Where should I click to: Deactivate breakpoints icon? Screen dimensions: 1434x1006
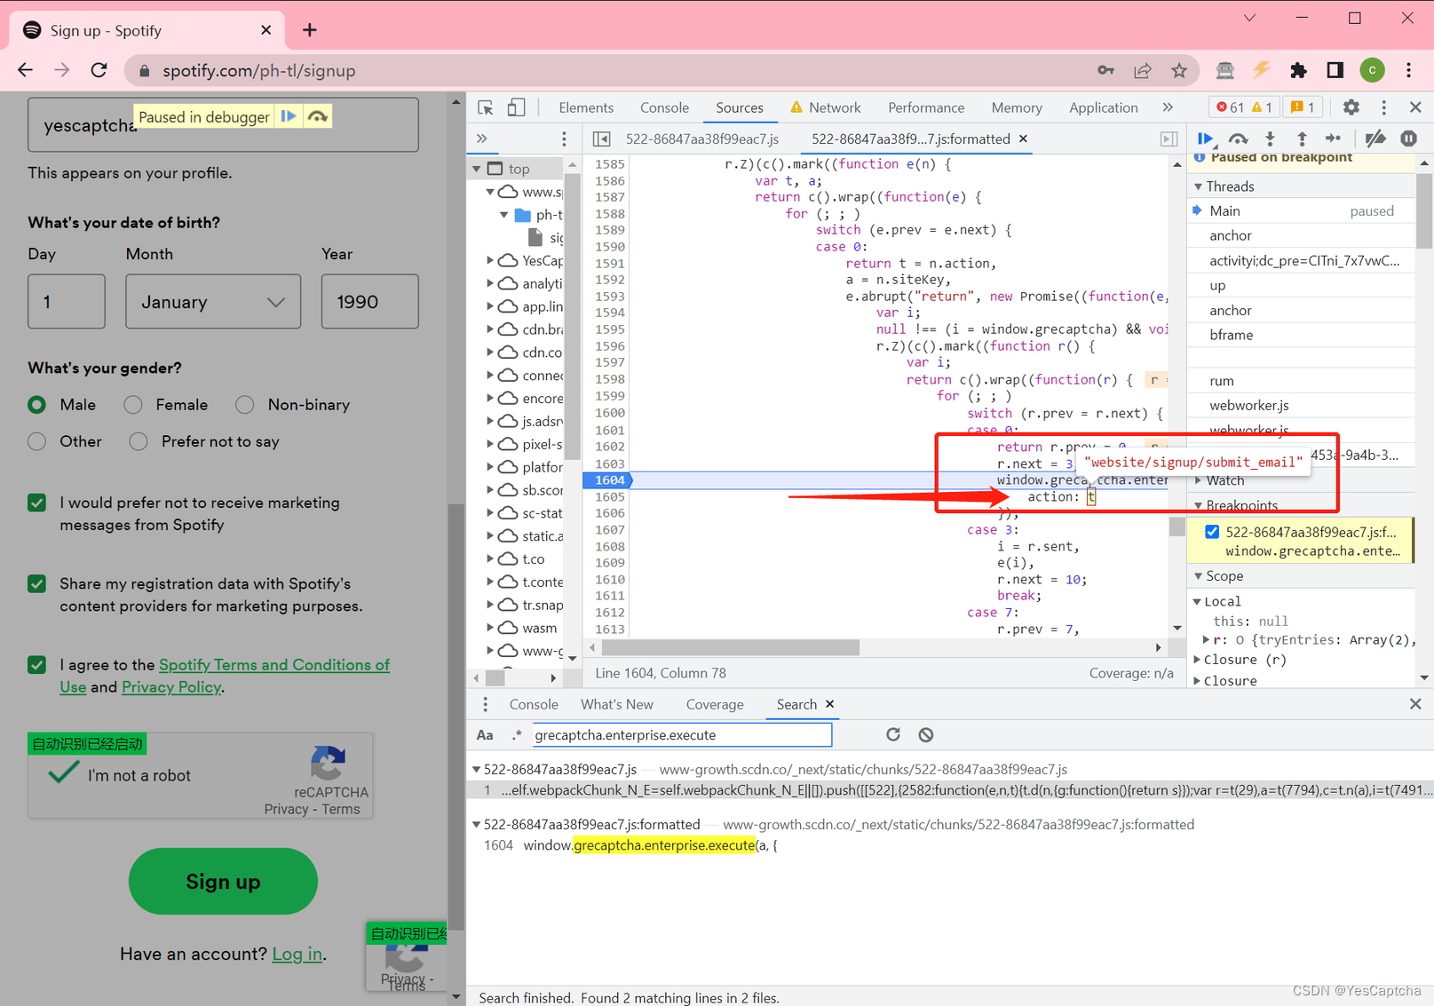(x=1375, y=139)
